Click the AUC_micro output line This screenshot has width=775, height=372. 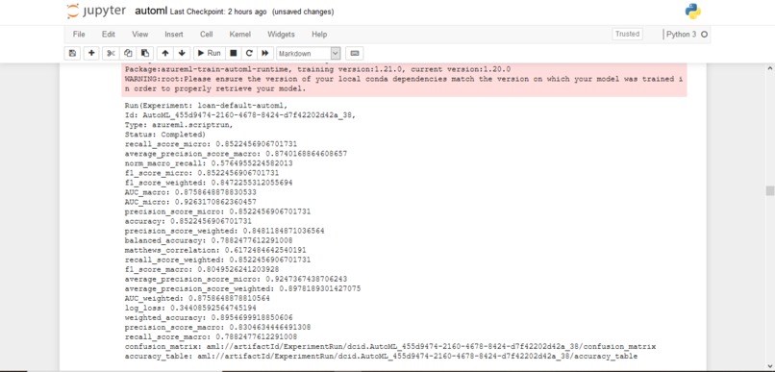click(190, 202)
